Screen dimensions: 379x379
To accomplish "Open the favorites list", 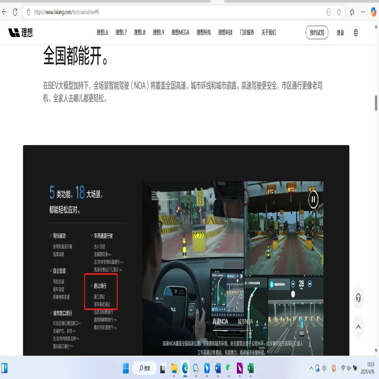I will pyautogui.click(x=352, y=12).
